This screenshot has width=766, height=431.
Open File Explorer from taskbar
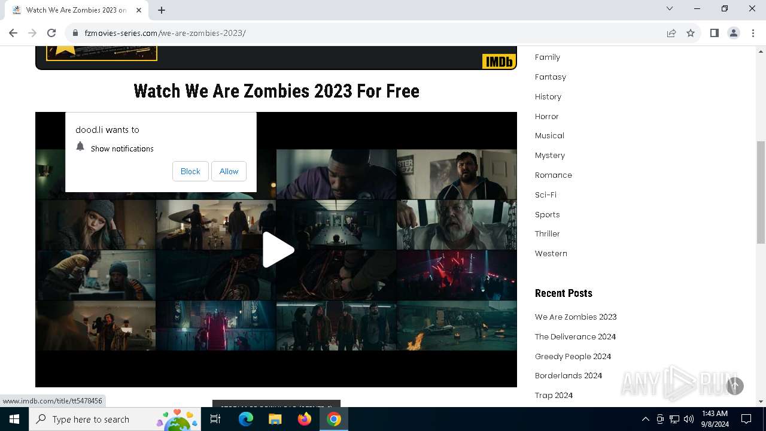[x=275, y=419]
